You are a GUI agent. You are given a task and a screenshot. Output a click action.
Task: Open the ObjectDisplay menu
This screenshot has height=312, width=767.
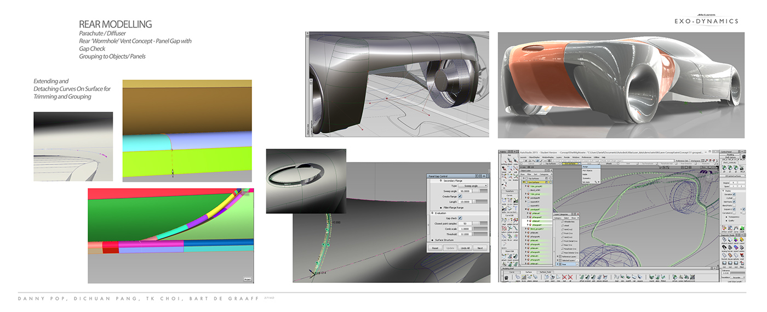pyautogui.click(x=534, y=157)
